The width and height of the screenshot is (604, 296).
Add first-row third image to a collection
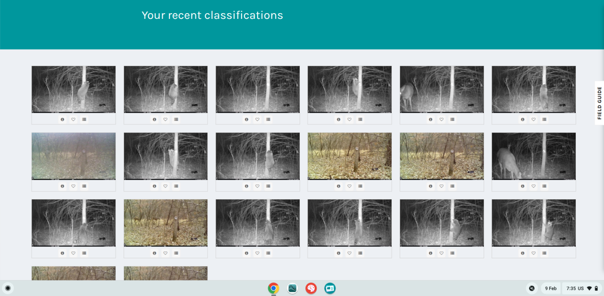(x=268, y=119)
